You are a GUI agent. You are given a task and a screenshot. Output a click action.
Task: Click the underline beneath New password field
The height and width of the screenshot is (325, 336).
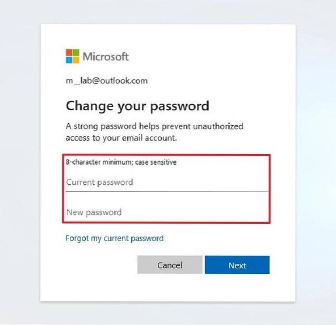[166, 221]
